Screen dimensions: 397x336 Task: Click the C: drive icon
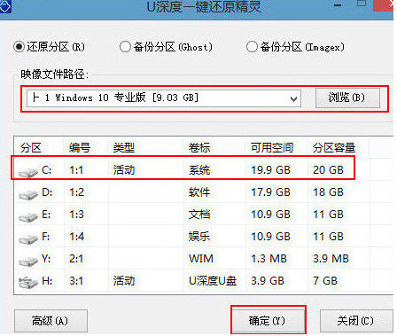click(28, 173)
